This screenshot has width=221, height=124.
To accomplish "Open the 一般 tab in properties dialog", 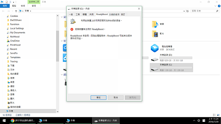I will [71, 14].
